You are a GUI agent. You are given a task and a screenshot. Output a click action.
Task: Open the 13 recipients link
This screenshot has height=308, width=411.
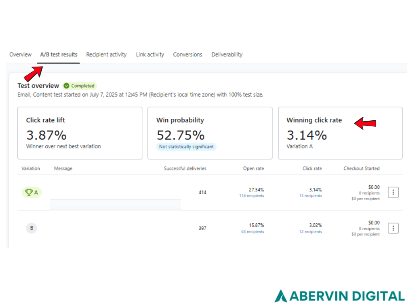coord(311,196)
